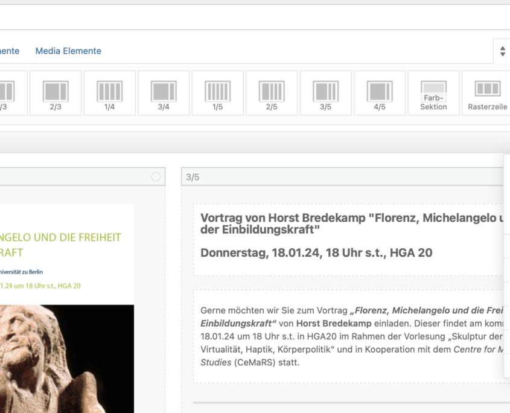Click the separator line below text block
Viewport: 510px width, 413px height.
click(351, 403)
